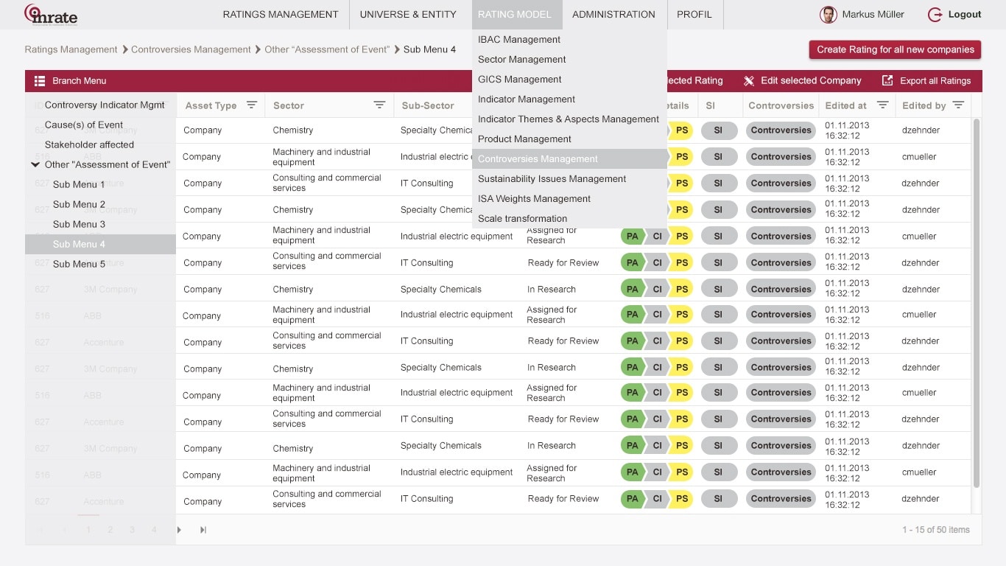Open the Asset Type column filter icon

click(x=251, y=105)
